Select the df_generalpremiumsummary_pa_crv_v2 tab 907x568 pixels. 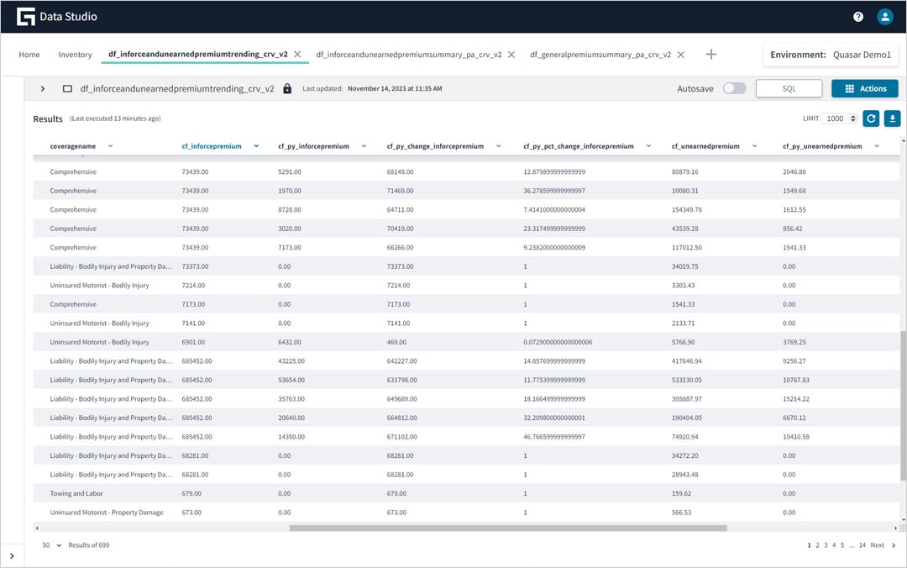[x=598, y=53]
